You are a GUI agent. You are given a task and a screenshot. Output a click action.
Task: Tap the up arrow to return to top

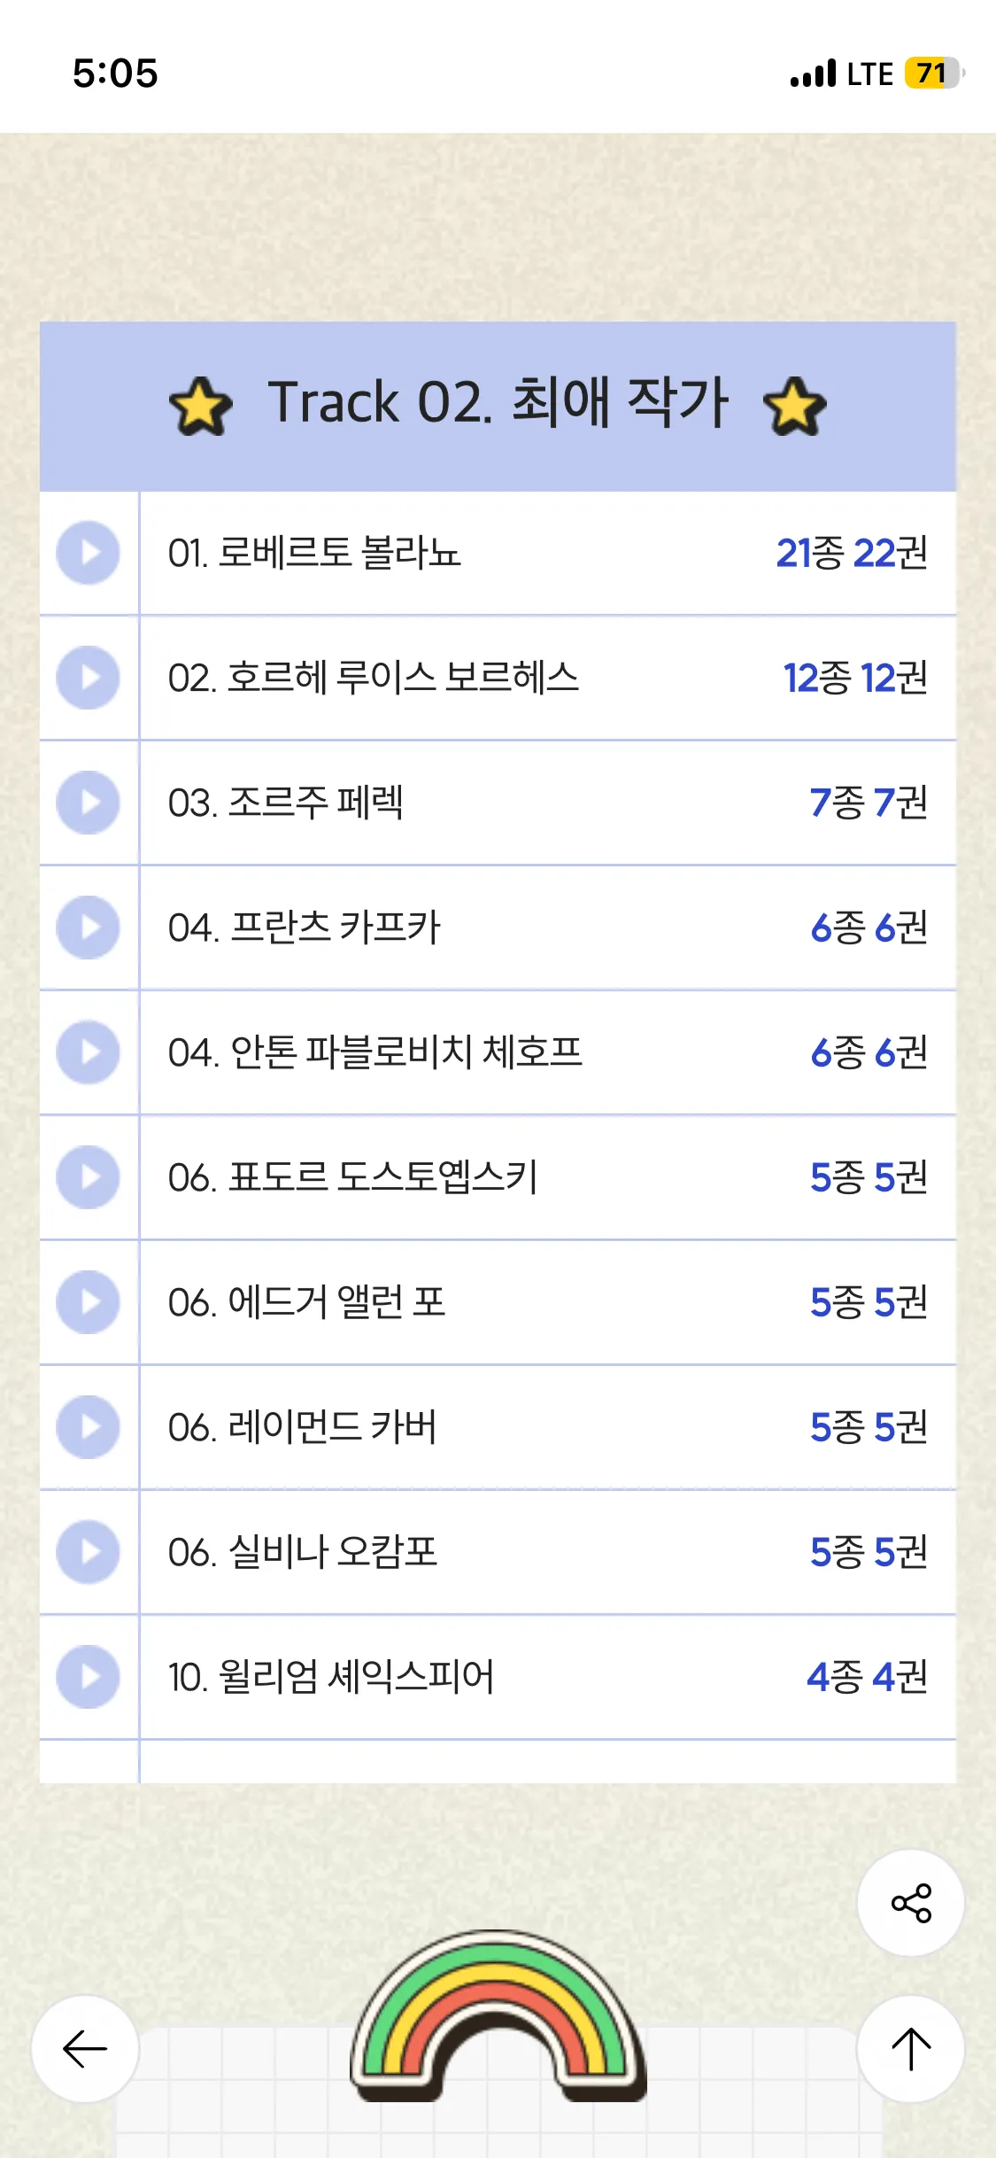(x=911, y=2048)
